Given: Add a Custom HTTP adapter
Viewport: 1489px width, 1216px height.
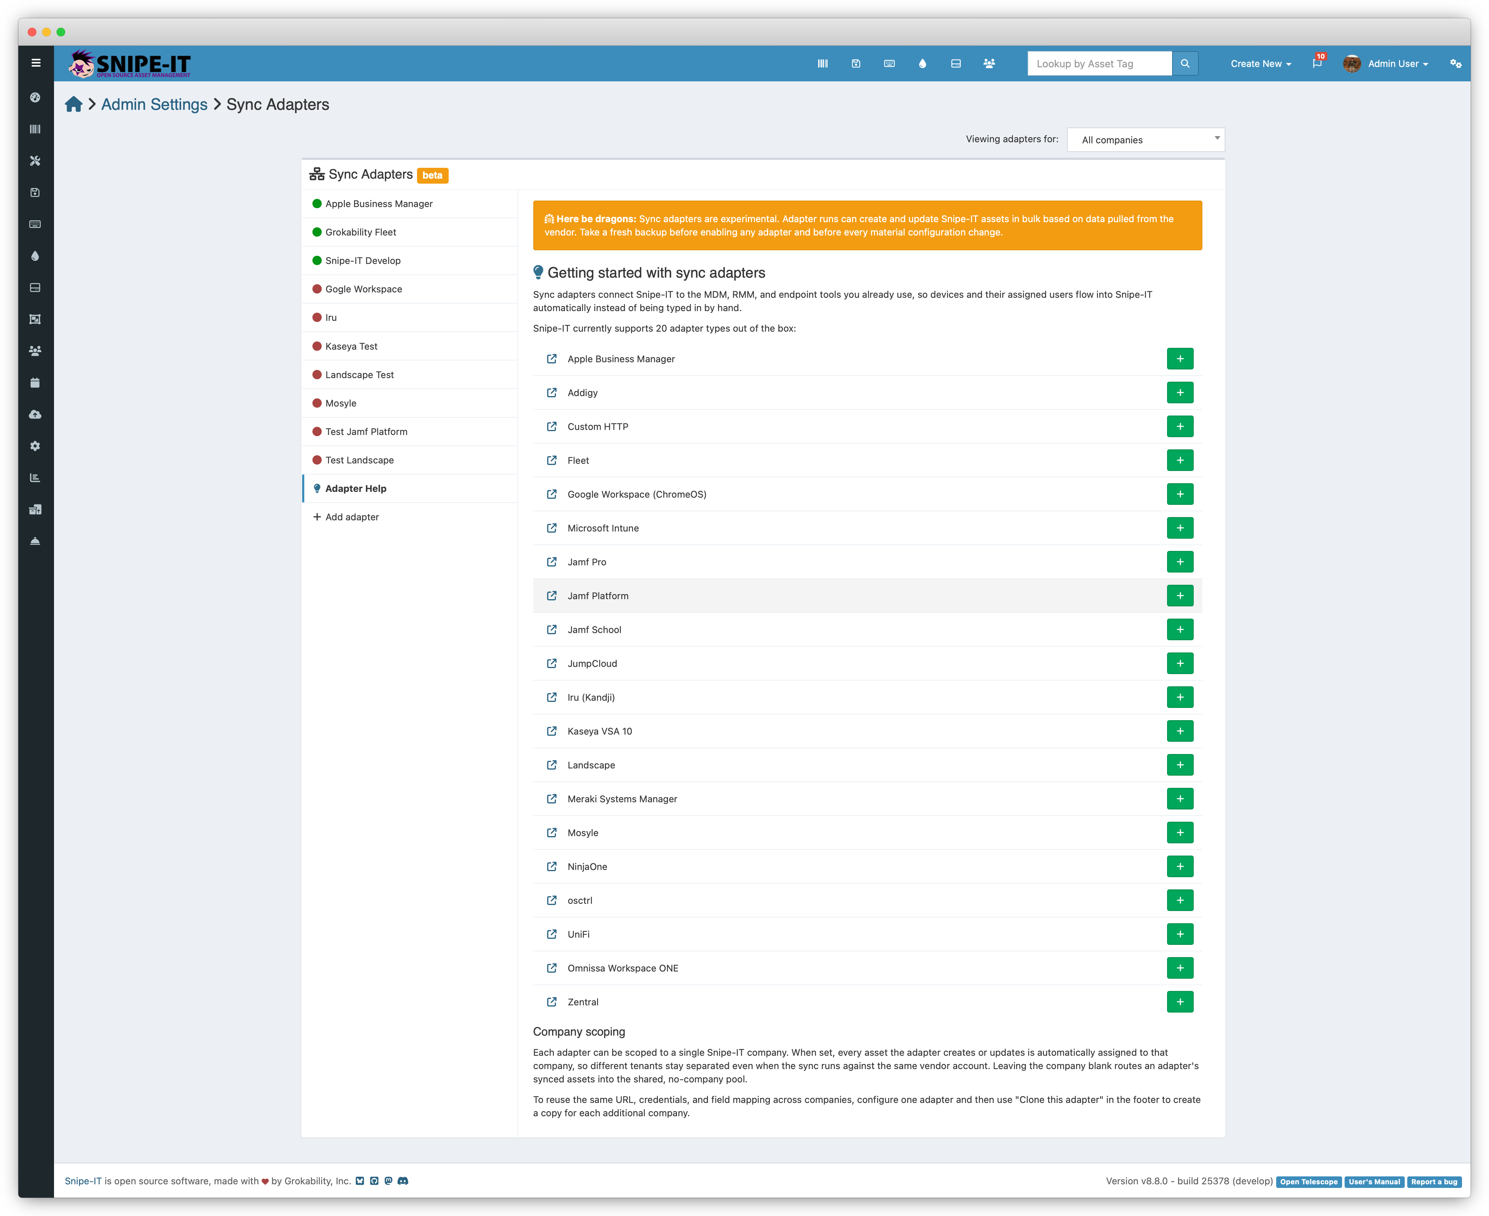Looking at the screenshot, I should [1180, 427].
